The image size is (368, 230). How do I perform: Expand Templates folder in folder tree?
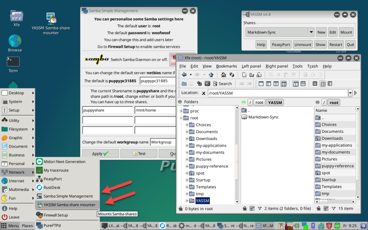tap(187, 187)
